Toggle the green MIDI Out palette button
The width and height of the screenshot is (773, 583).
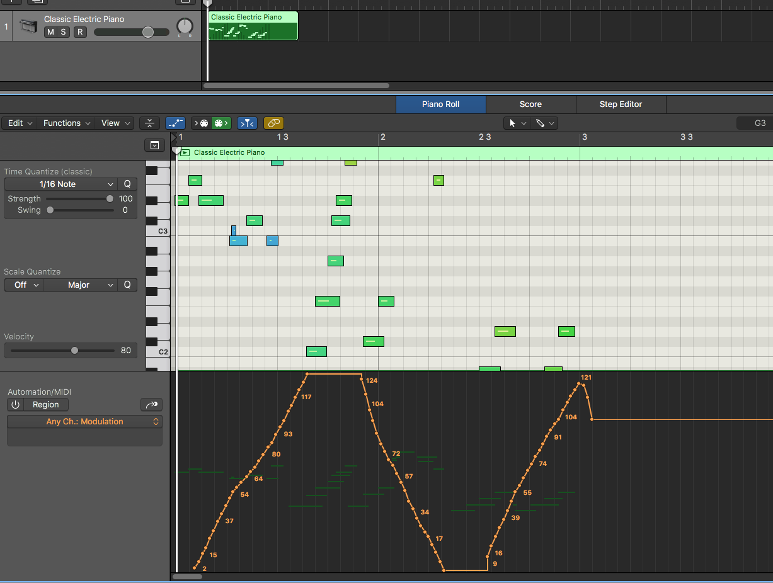(221, 123)
